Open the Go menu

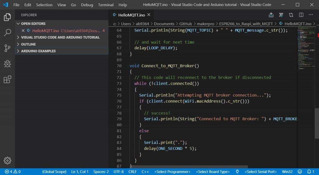(x=74, y=5)
